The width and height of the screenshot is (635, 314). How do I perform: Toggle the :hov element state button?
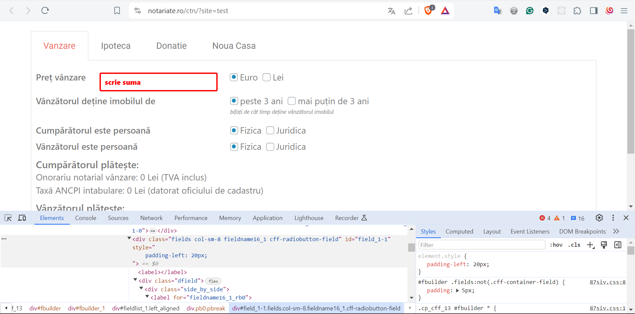556,245
